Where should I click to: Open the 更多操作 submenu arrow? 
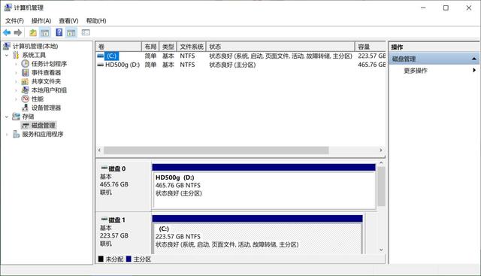click(x=474, y=70)
